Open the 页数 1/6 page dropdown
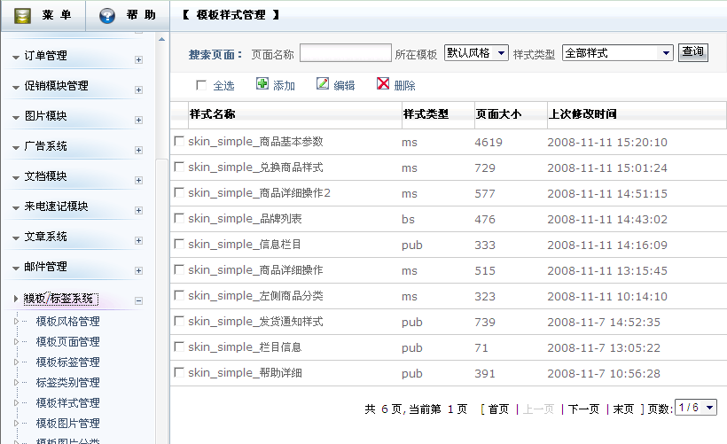 (696, 408)
